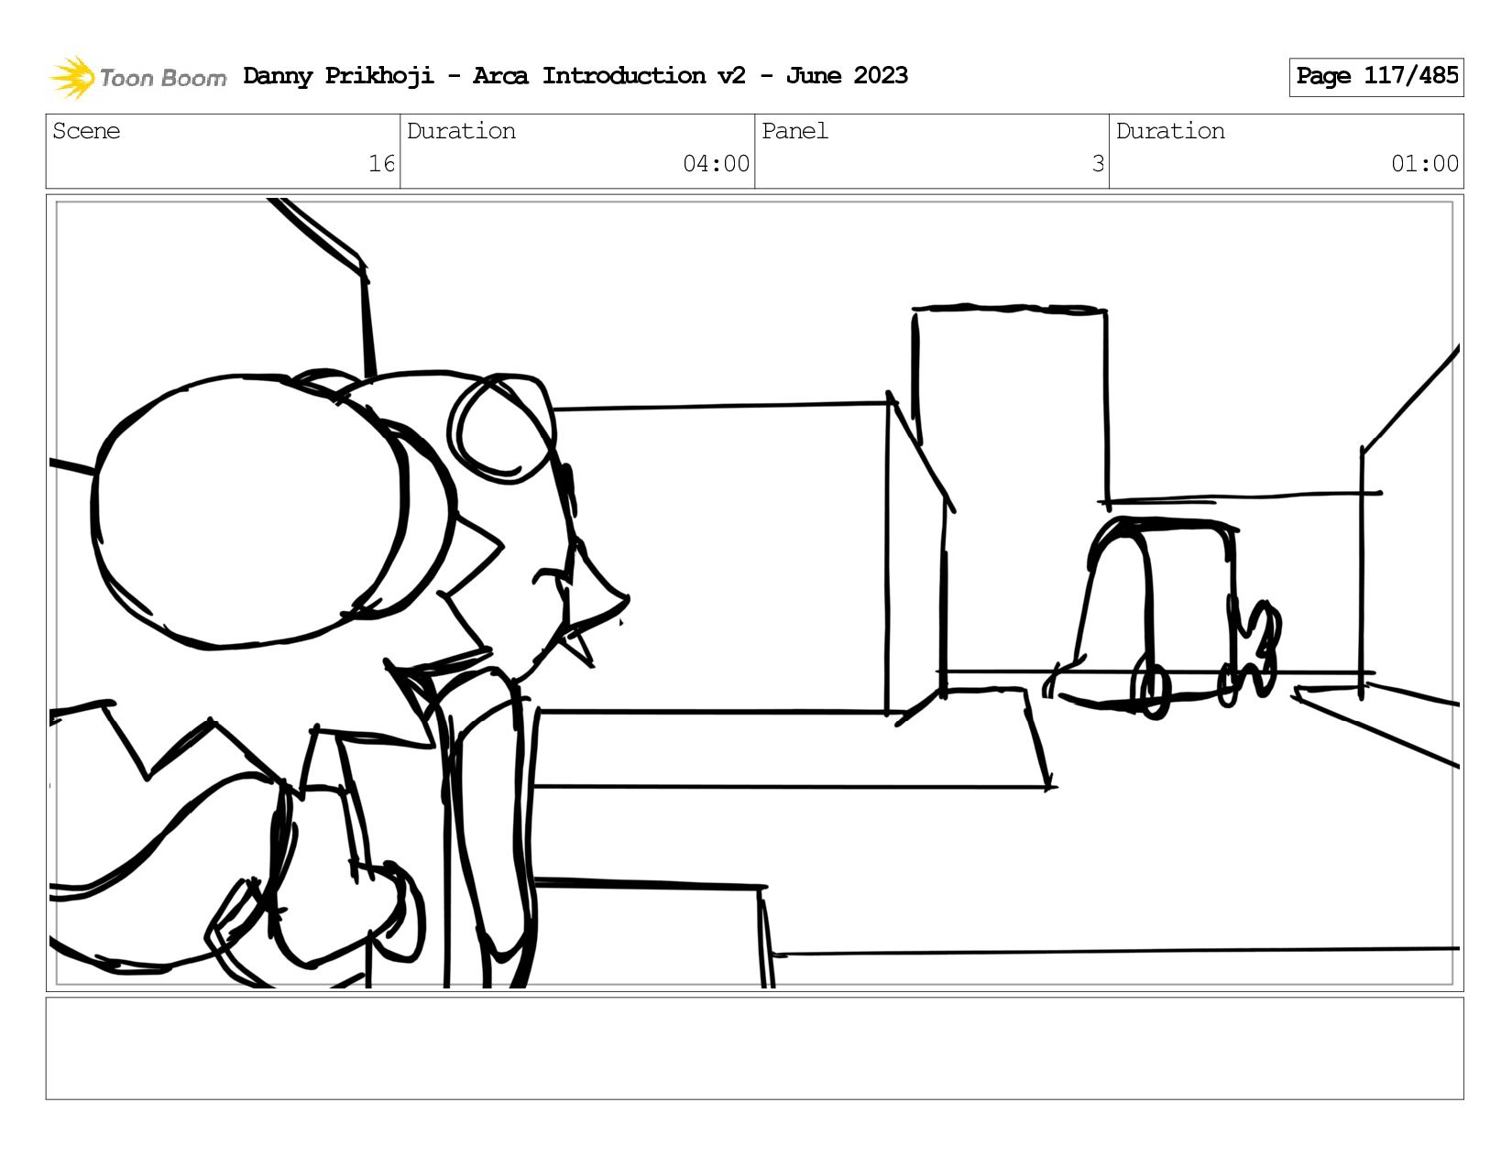Click the Duration label beside Scene
1512x1168 pixels.
pyautogui.click(x=461, y=131)
